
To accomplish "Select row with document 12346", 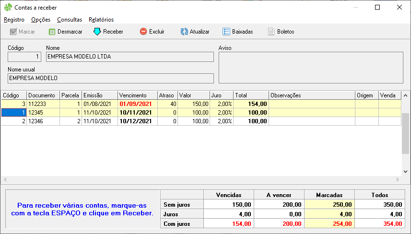I will click(43, 121).
